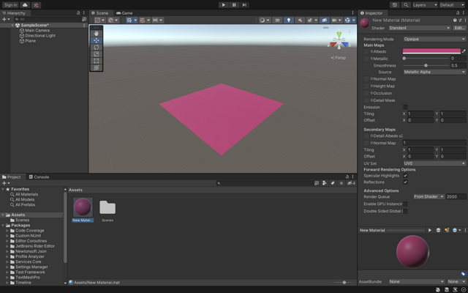Click the Activity progress status icon
The height and width of the screenshot is (293, 468).
tap(464, 290)
